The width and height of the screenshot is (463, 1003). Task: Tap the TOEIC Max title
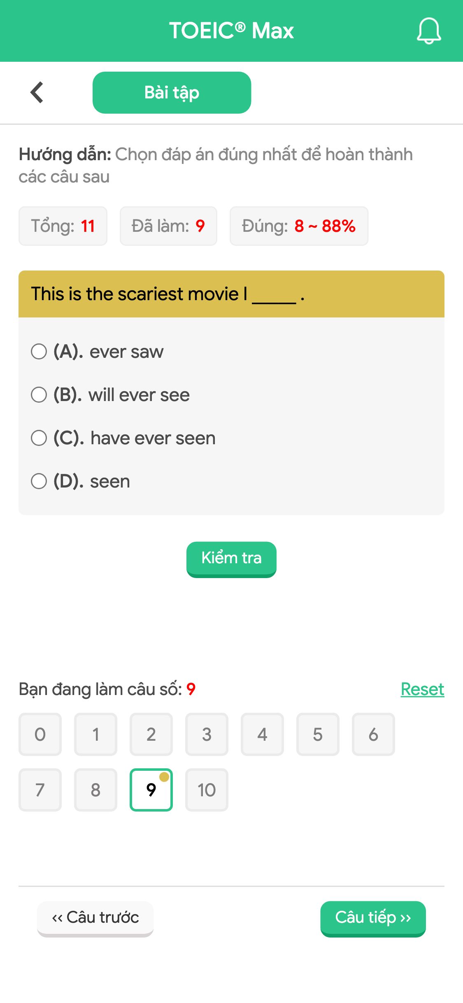click(231, 31)
